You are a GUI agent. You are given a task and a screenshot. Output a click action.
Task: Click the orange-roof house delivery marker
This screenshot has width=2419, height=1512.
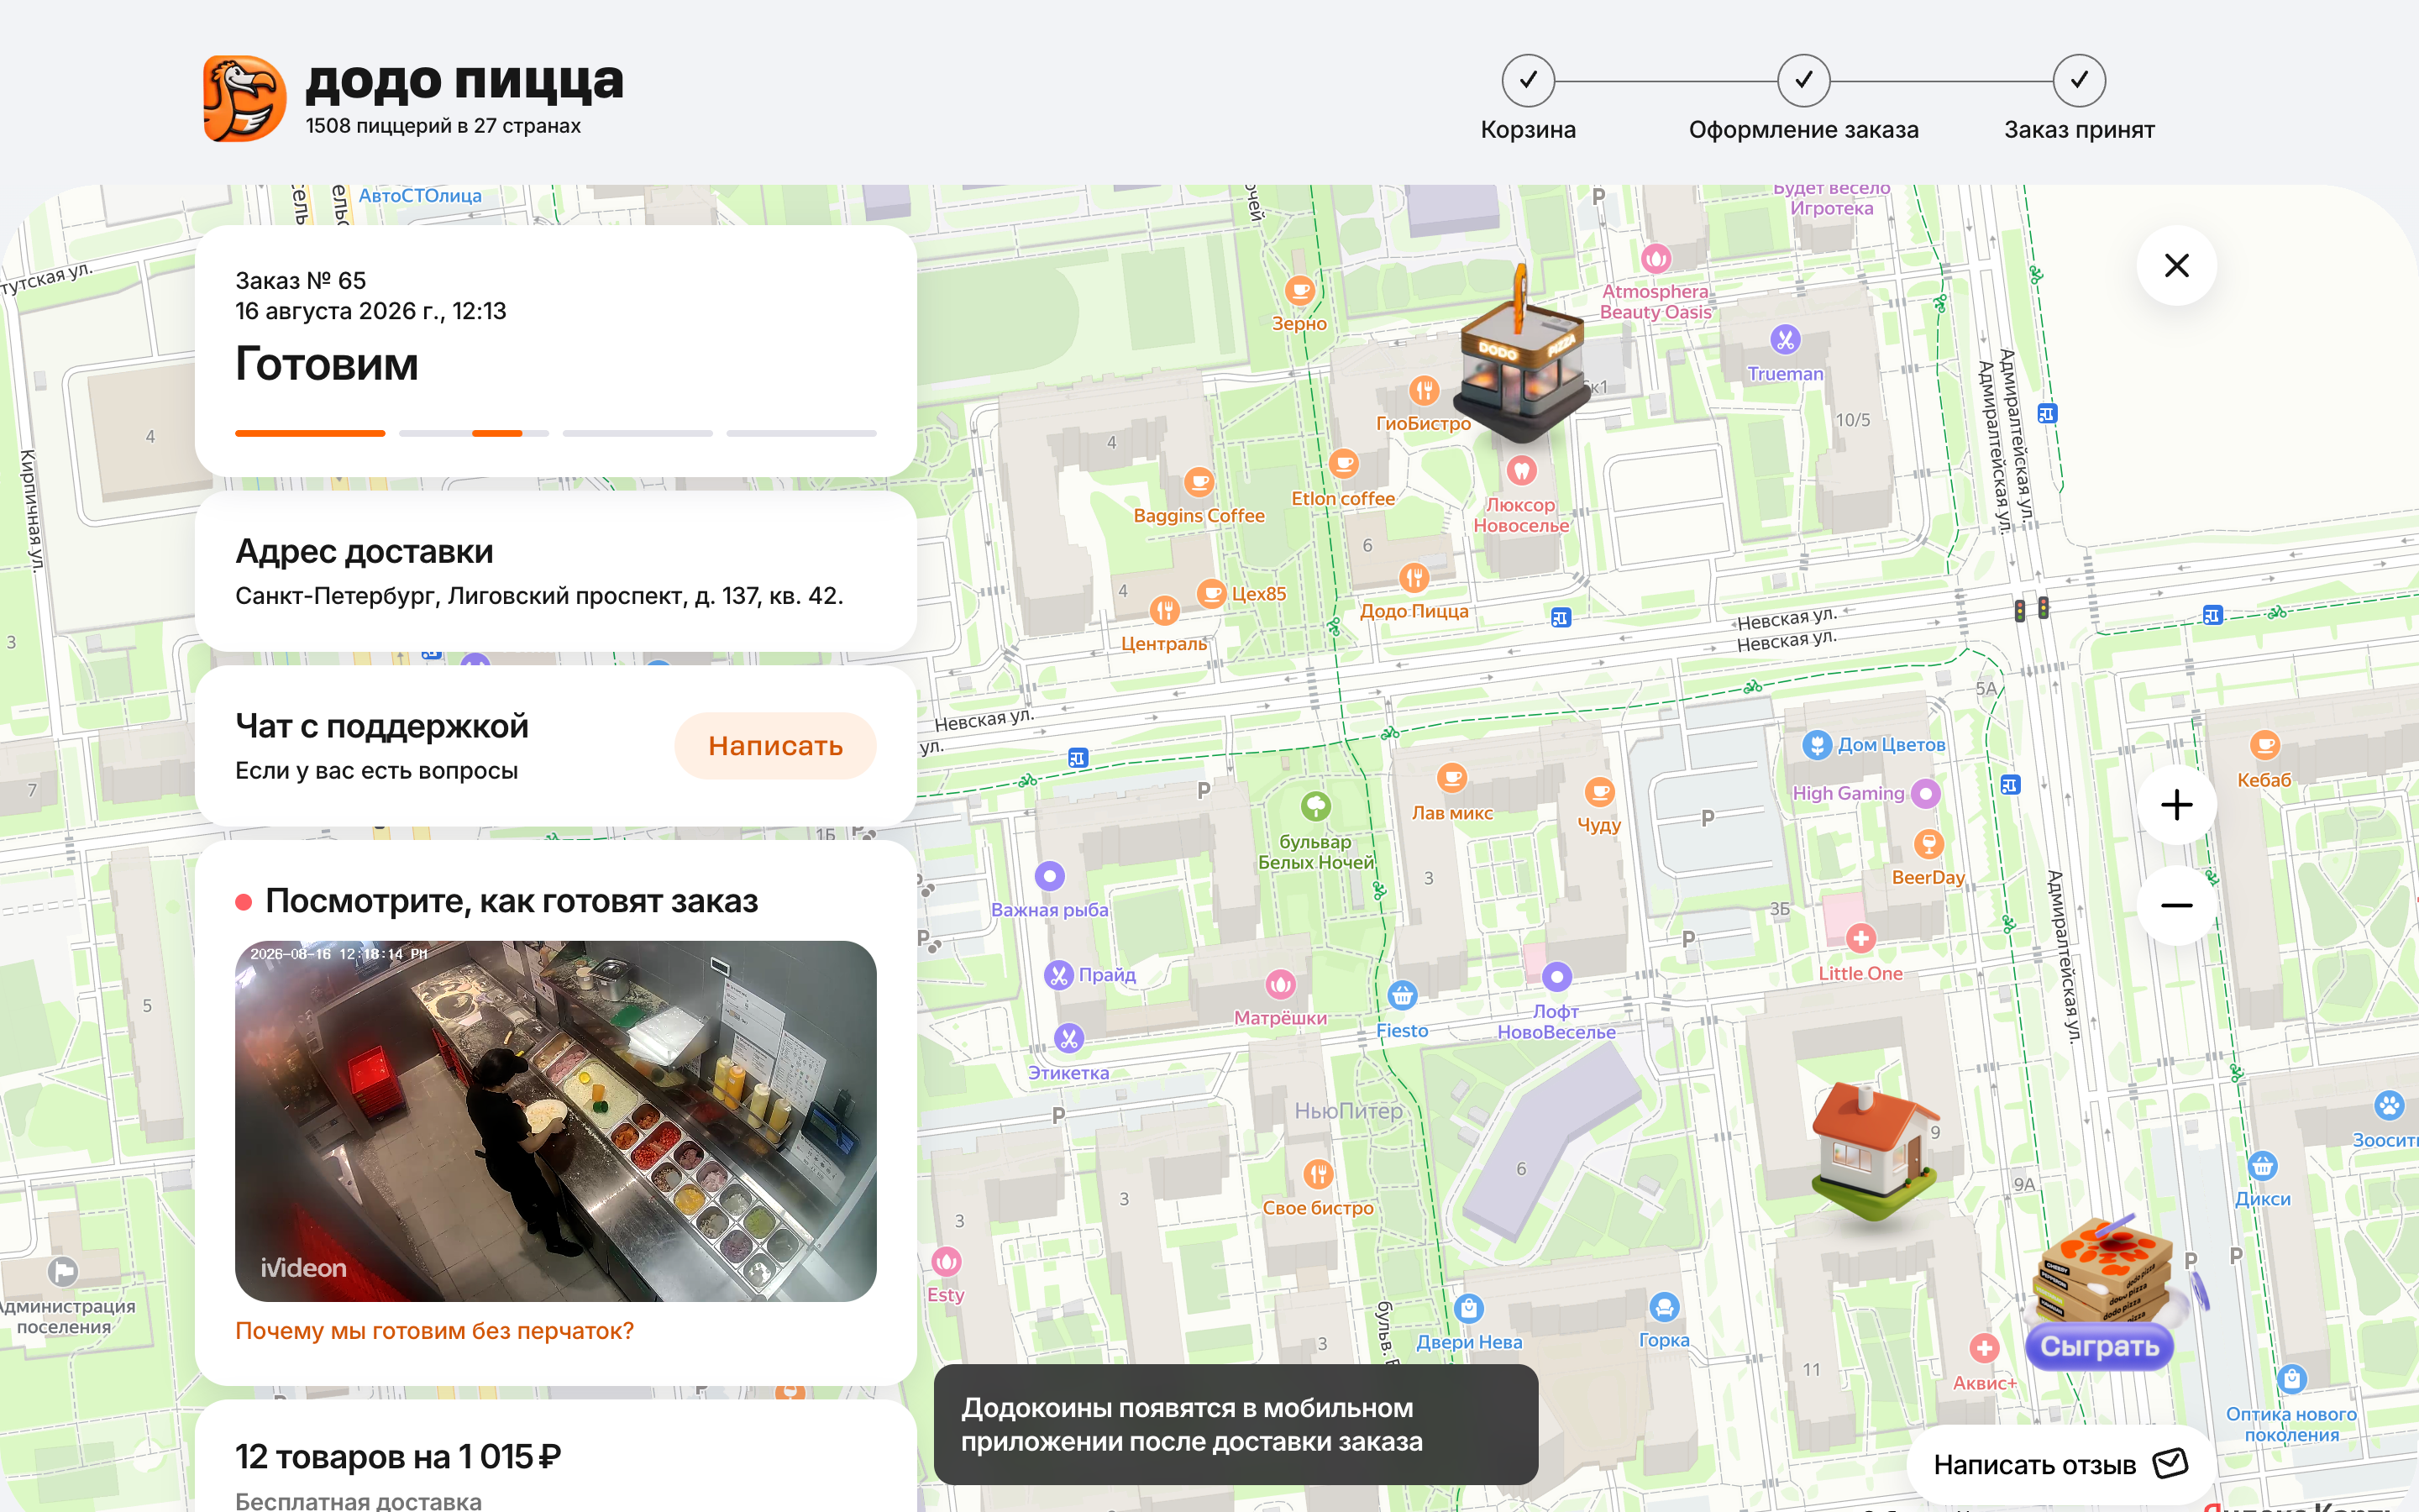[x=1874, y=1150]
